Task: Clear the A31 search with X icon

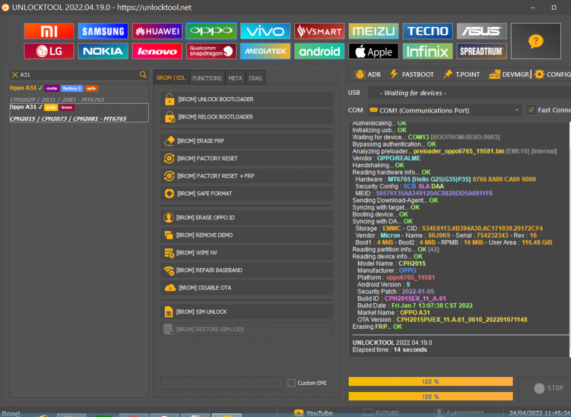Action: pos(15,74)
